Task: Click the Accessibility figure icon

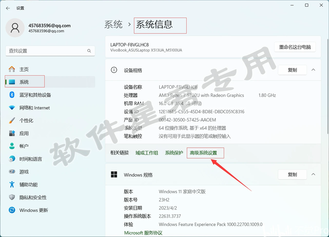Action: pyautogui.click(x=12, y=184)
